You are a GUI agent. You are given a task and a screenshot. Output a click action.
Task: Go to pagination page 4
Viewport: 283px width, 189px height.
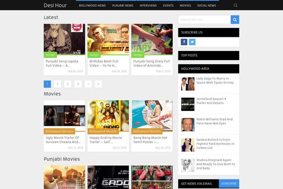(x=78, y=84)
